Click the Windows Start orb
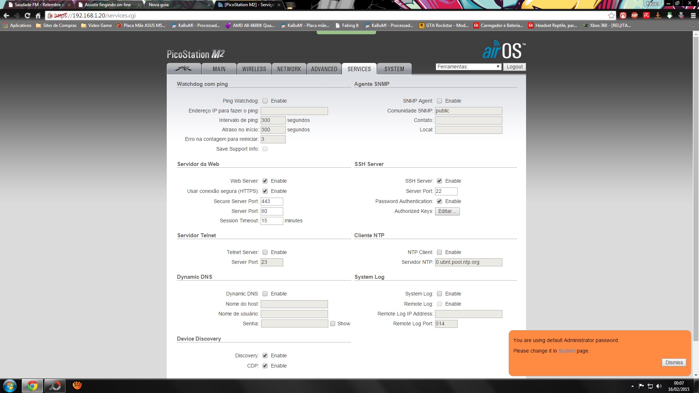 [10, 386]
